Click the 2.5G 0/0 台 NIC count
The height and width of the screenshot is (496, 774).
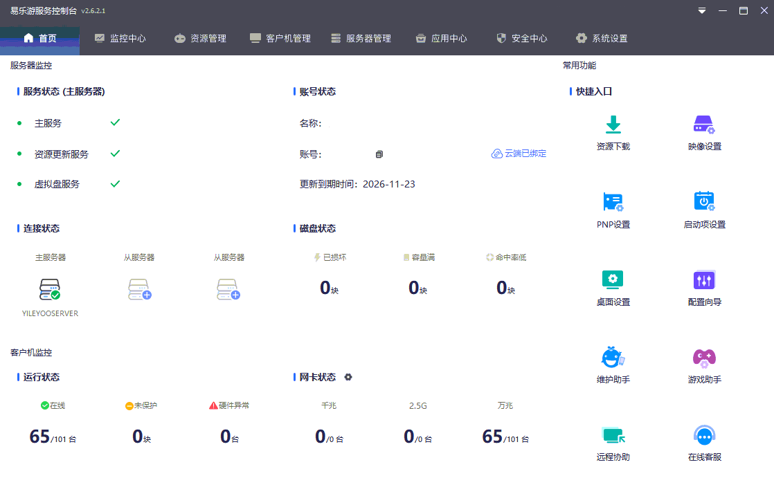(417, 437)
